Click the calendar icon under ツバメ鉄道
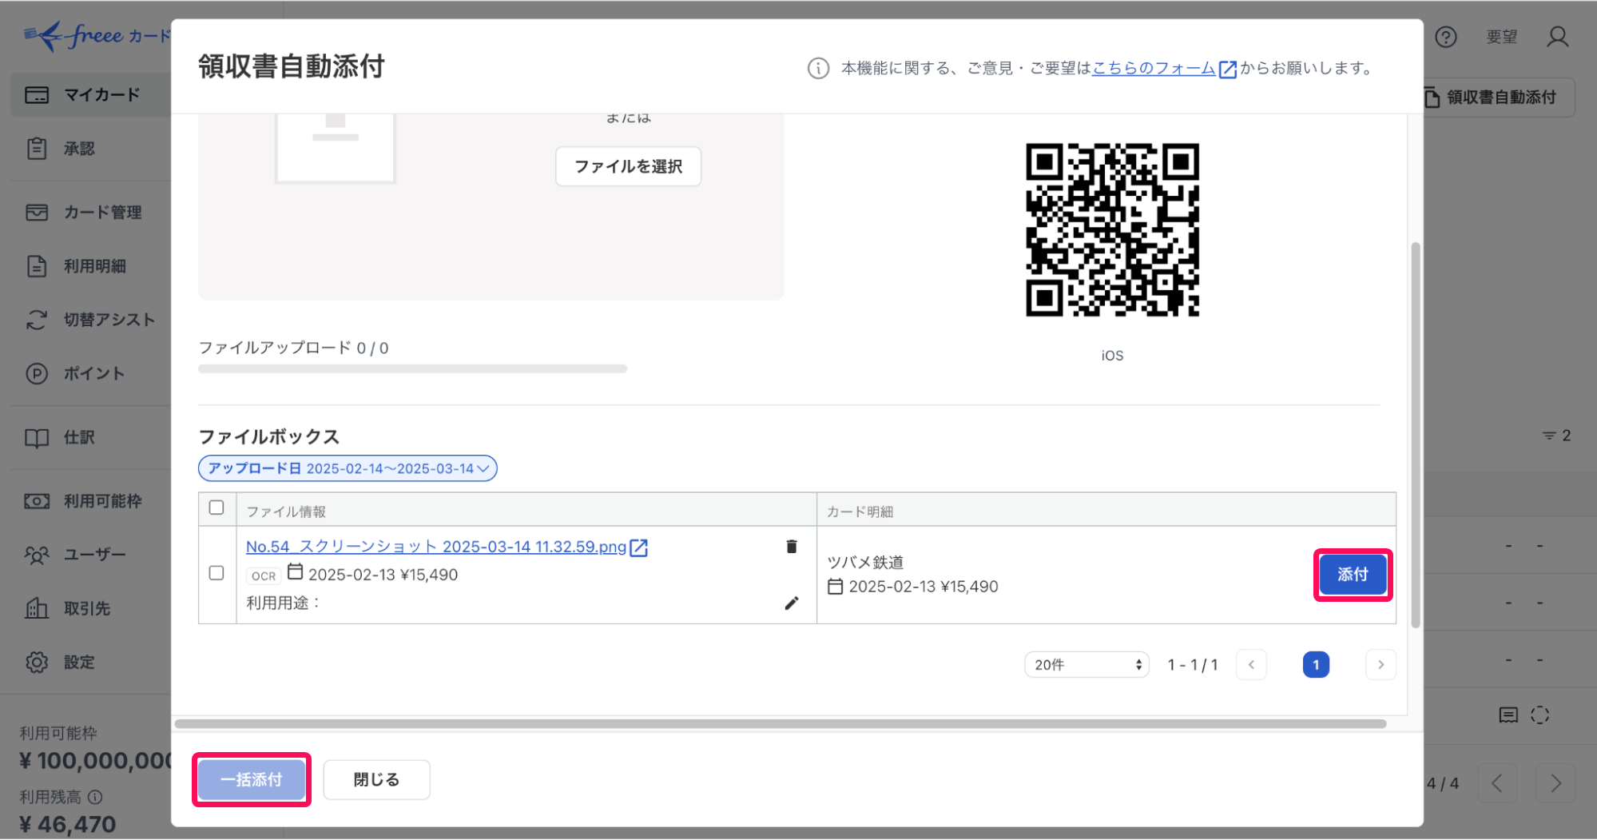1597x840 pixels. 836,587
